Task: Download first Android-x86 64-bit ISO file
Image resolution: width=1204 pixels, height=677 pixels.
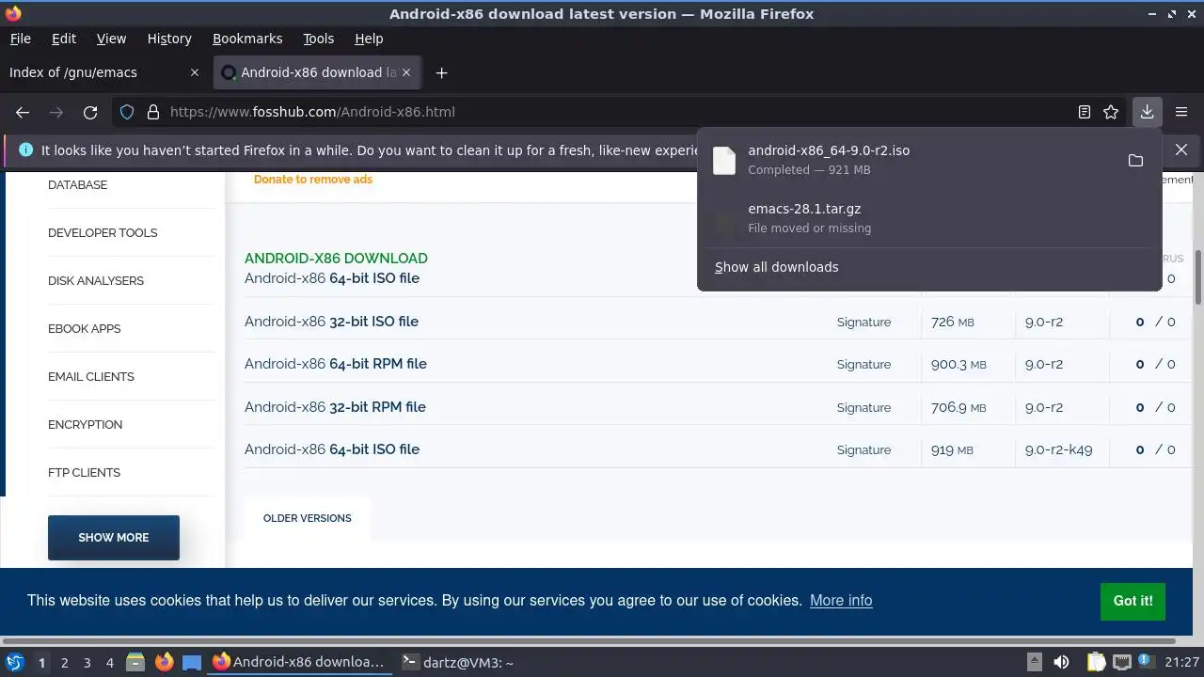Action: (332, 278)
